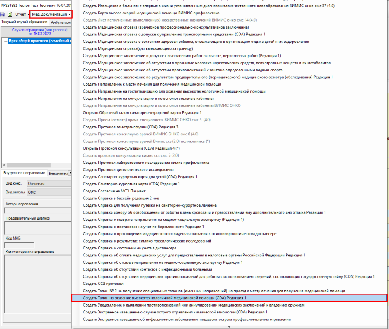Switch to Амбулаторн tab
This screenshot has height=329, width=389.
coord(61,22)
